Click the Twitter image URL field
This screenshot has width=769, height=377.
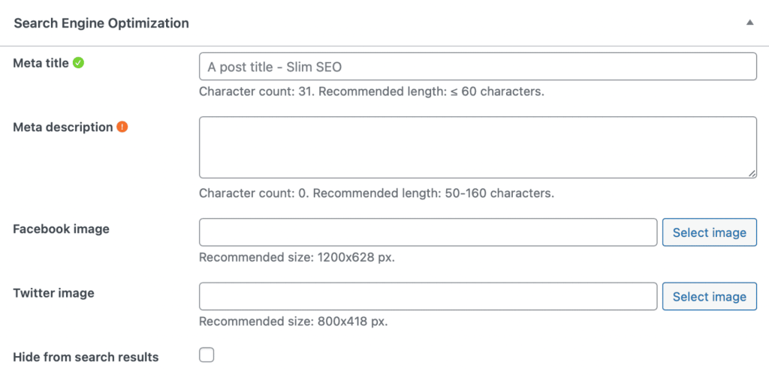coord(428,296)
